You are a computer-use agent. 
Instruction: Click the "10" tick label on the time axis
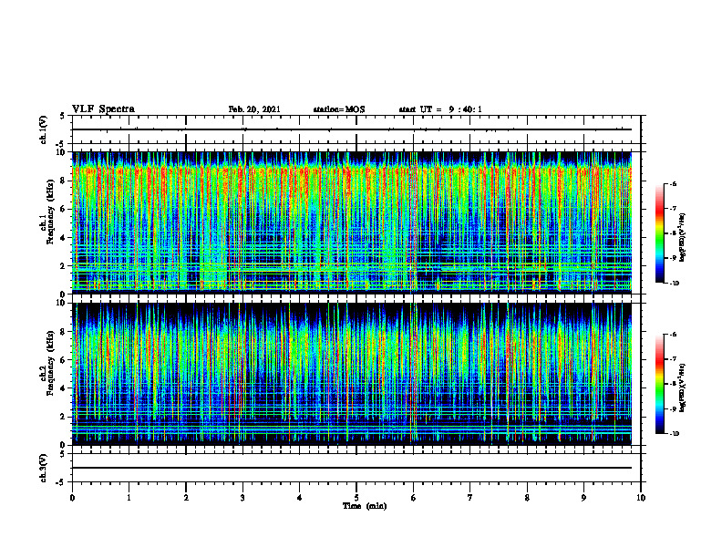tap(641, 498)
